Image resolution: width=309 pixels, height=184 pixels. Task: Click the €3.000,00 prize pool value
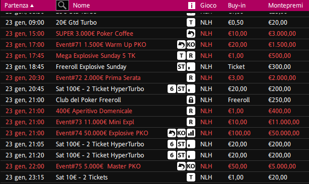pos(282,34)
